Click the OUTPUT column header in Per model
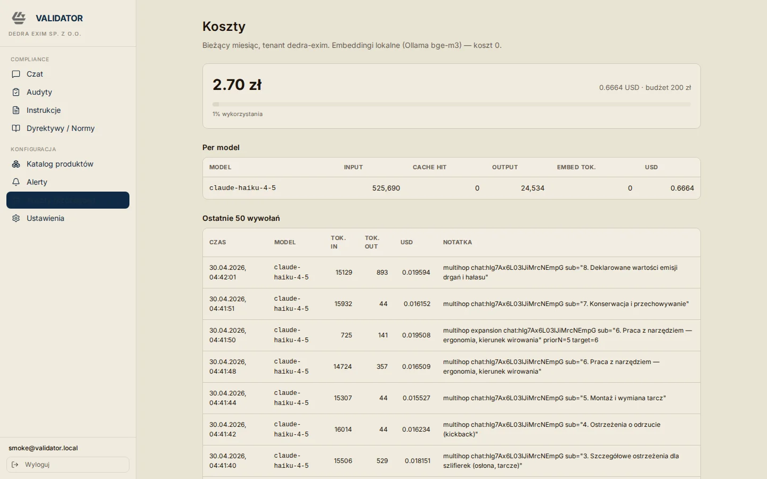 click(504, 167)
